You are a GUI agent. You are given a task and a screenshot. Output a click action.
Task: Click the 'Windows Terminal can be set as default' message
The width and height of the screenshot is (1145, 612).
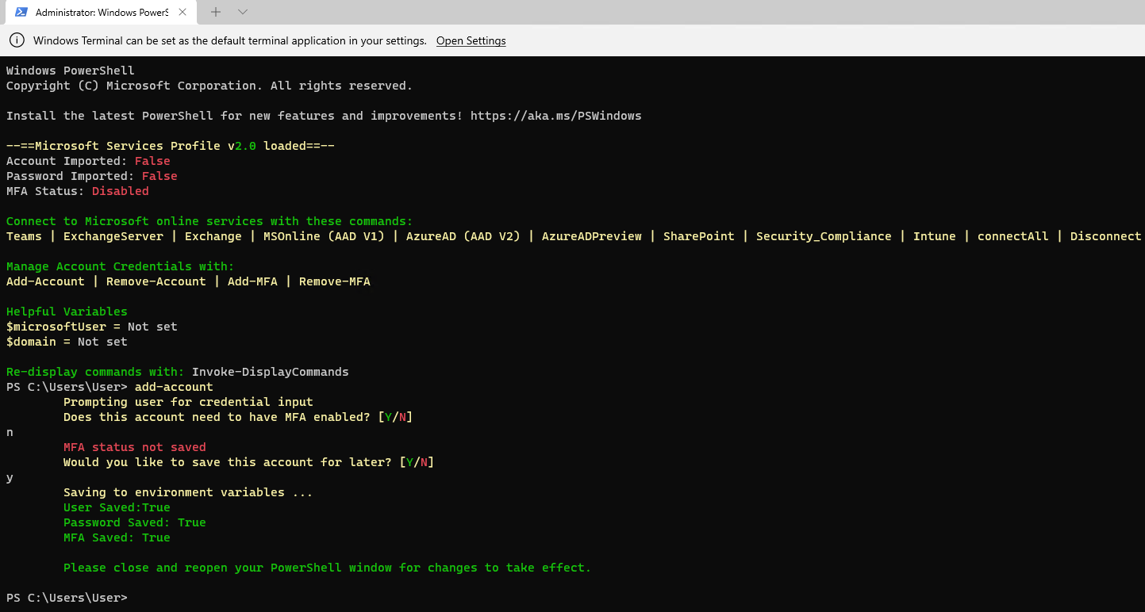(x=230, y=40)
